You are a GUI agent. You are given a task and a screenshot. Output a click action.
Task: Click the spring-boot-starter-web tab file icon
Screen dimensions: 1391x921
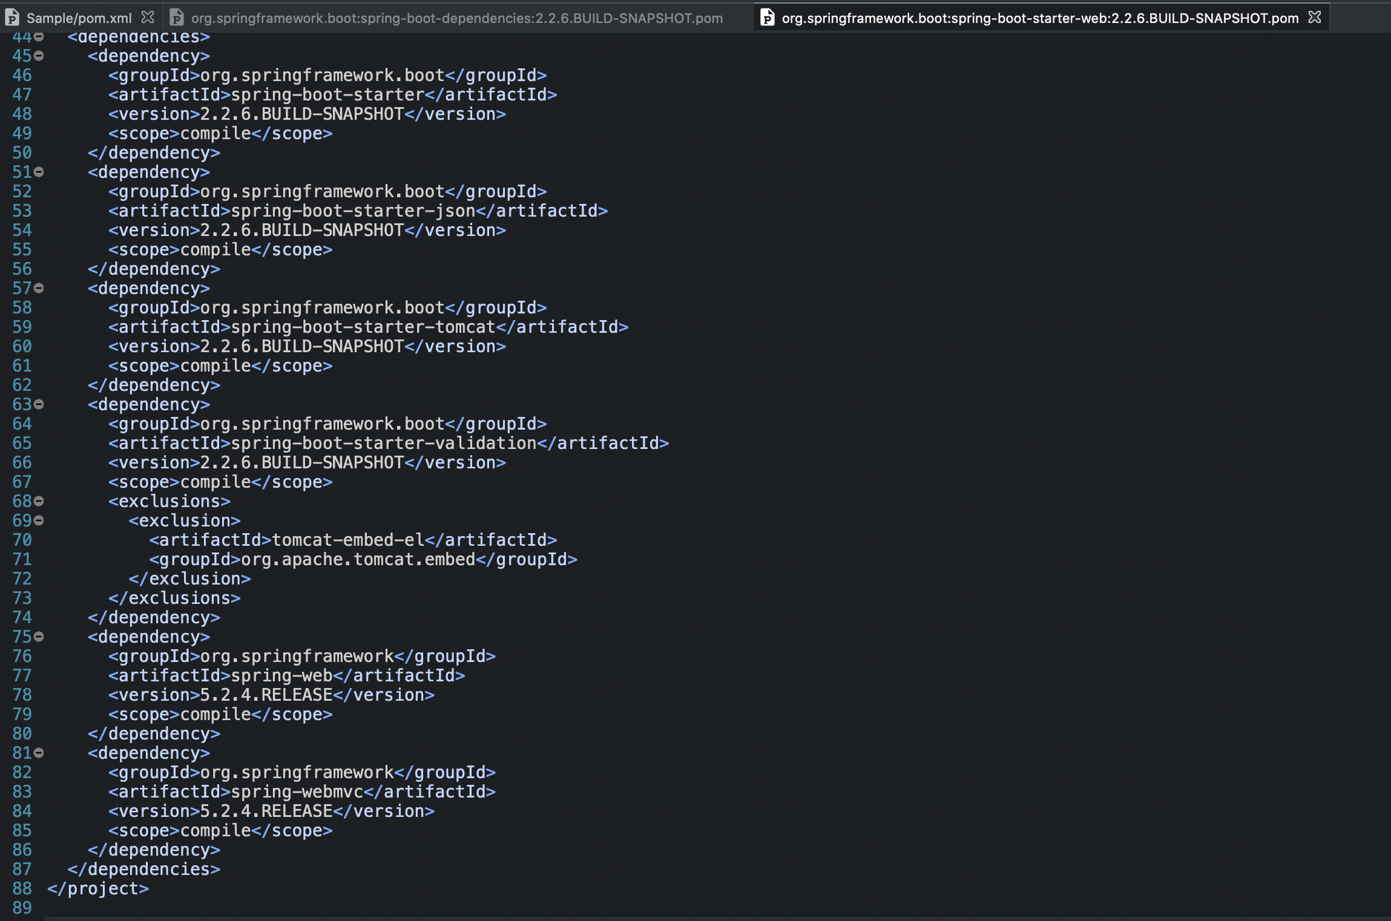[x=767, y=18]
